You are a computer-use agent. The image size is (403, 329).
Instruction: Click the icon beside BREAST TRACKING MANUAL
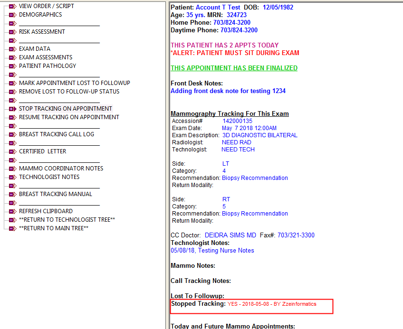pyautogui.click(x=12, y=194)
